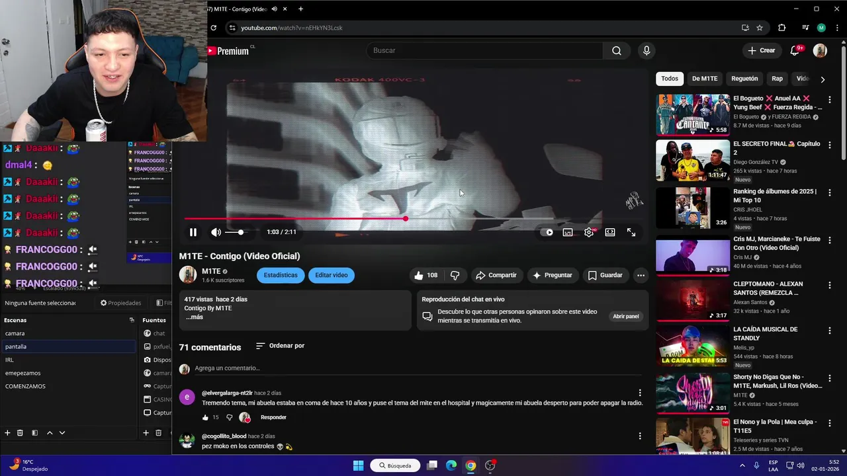Expand the description with ...más
The width and height of the screenshot is (847, 476).
click(x=194, y=317)
